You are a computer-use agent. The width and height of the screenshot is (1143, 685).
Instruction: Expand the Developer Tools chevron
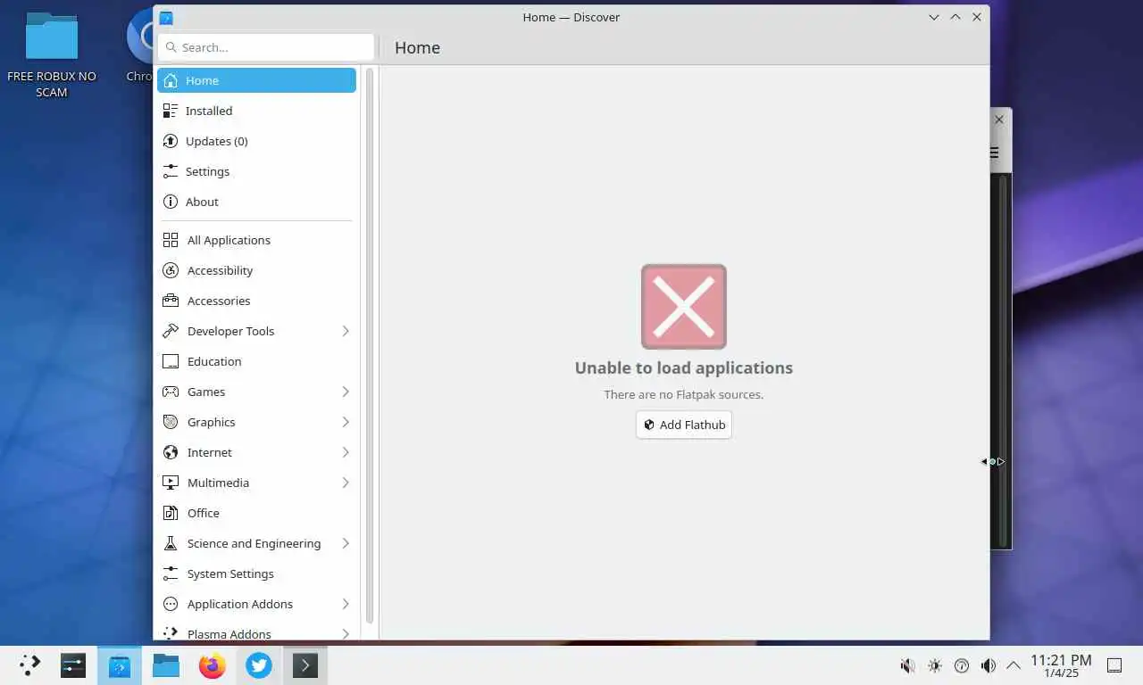click(346, 331)
